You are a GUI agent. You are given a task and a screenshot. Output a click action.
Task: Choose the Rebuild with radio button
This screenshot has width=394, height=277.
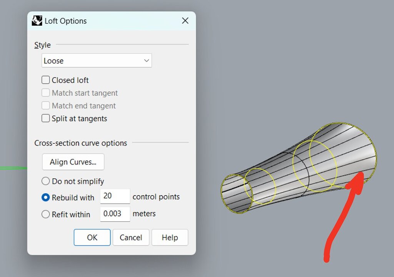45,197
